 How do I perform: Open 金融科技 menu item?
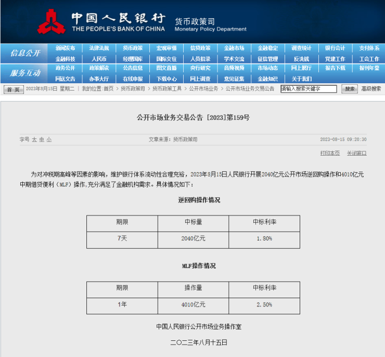(x=65, y=59)
